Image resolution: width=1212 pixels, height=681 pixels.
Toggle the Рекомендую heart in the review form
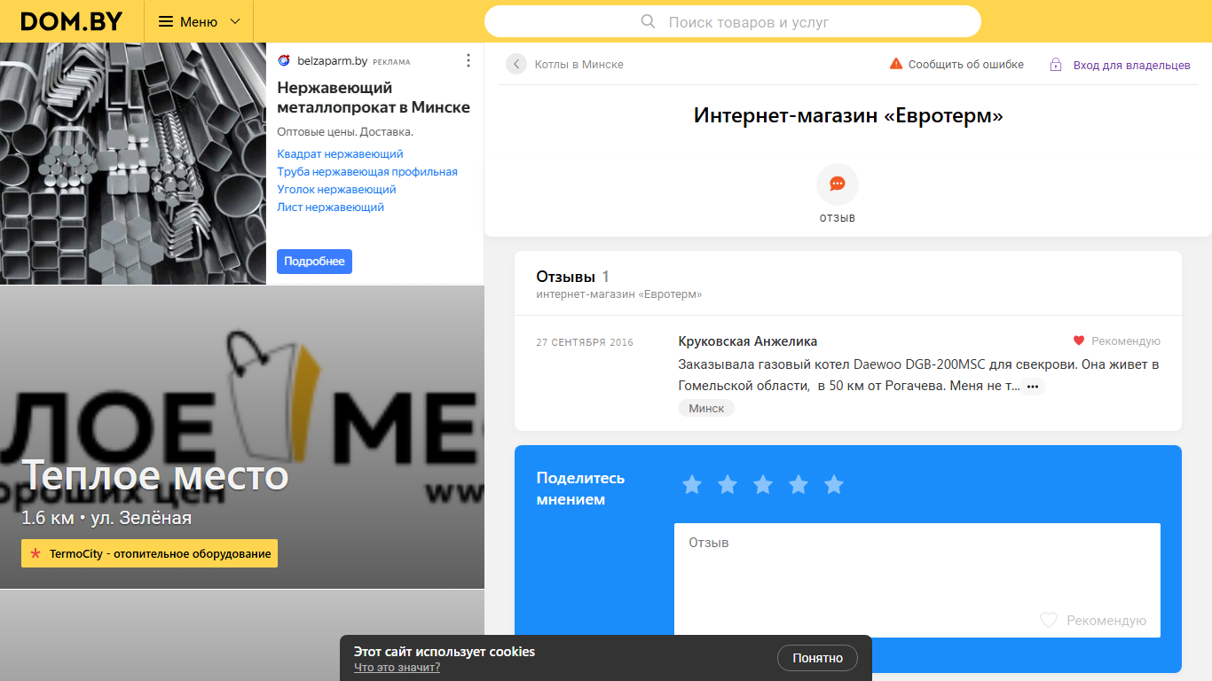tap(1049, 621)
